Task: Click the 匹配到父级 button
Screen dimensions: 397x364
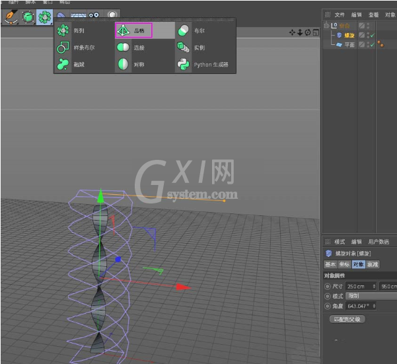Action: tap(347, 319)
